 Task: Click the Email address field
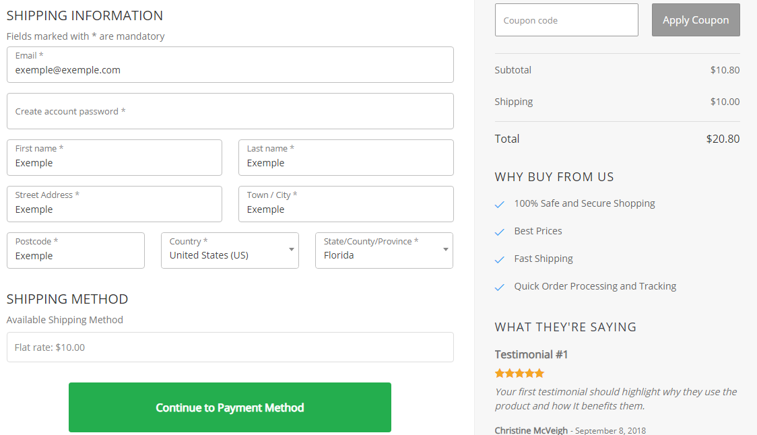230,65
